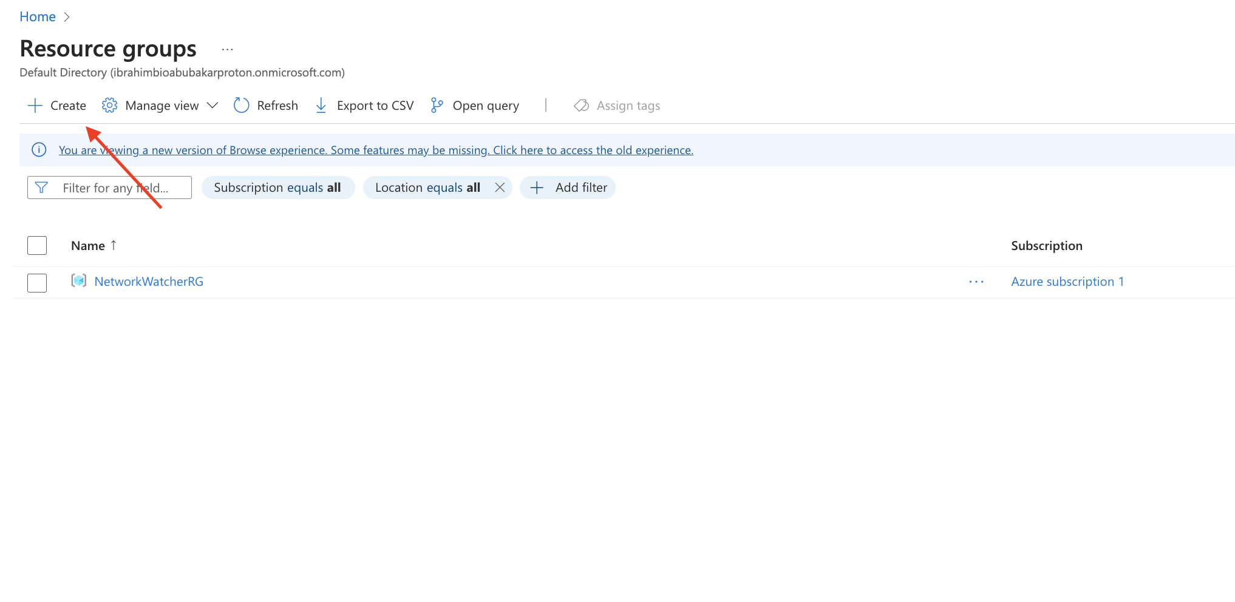Click the Create button label
This screenshot has width=1235, height=602.
68,106
